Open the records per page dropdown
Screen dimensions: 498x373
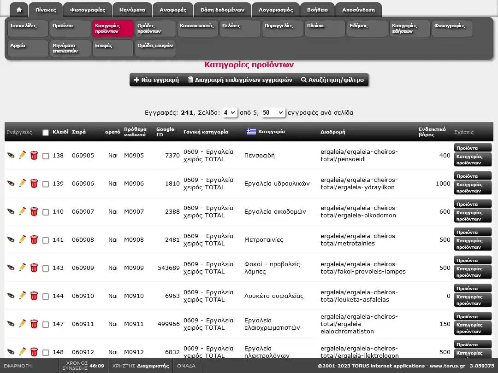click(x=273, y=112)
